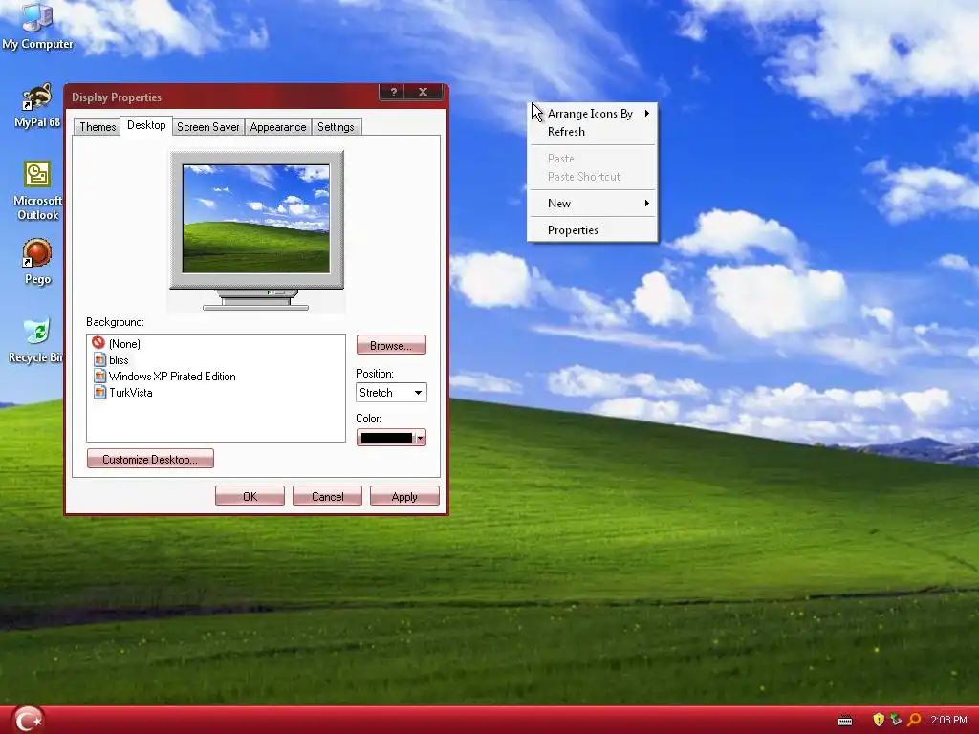Open the Position Stretch dropdown

tap(391, 393)
